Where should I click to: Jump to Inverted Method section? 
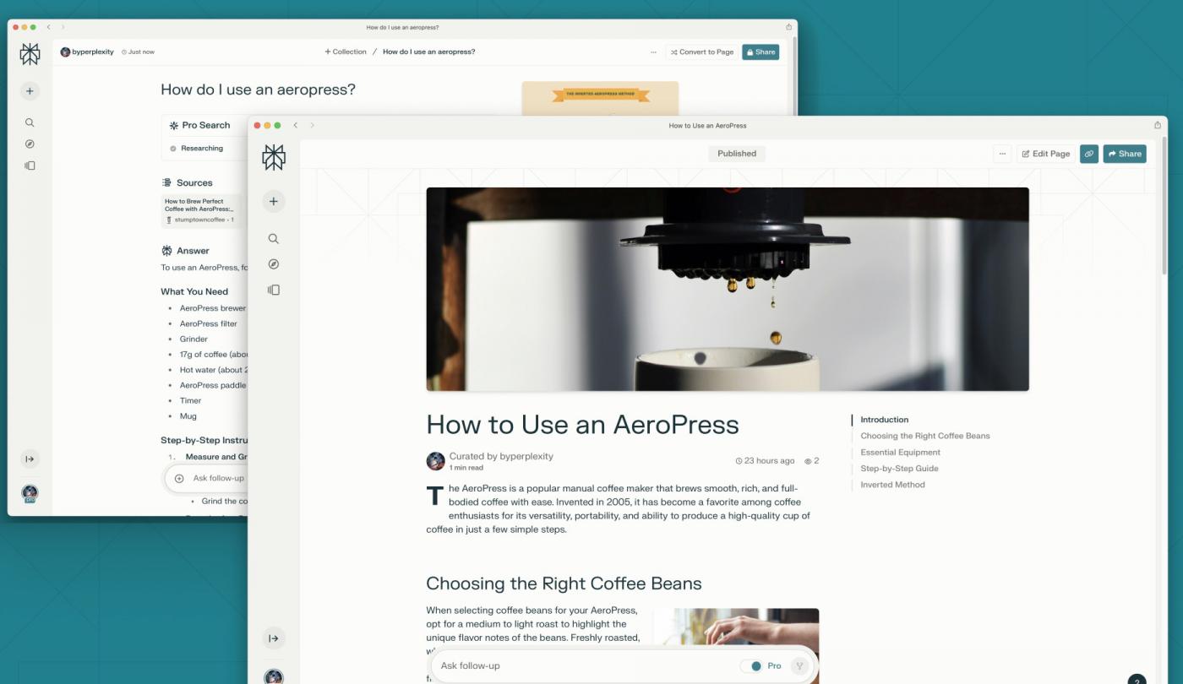coord(892,485)
